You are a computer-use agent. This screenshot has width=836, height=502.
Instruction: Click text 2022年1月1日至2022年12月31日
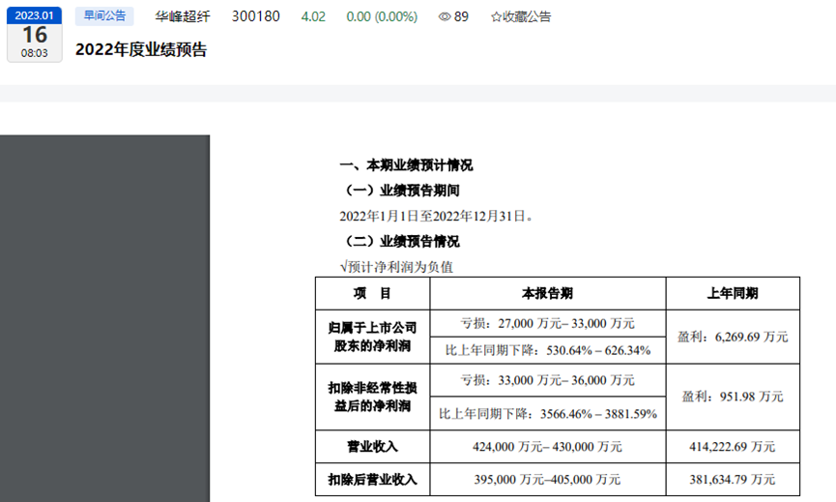tap(436, 216)
